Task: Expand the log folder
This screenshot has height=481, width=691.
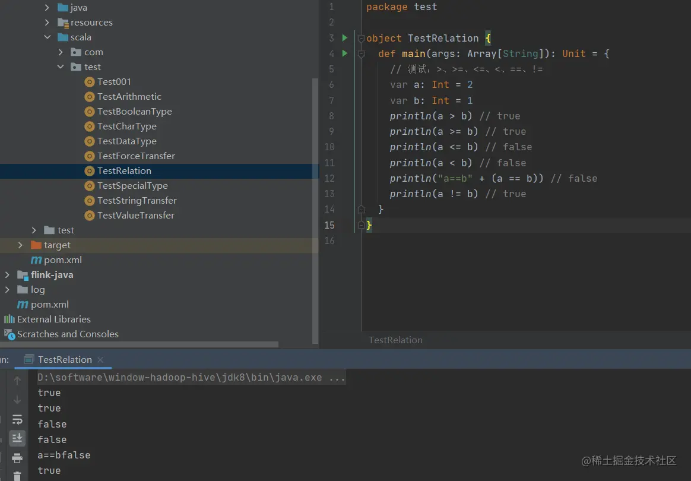Action: pos(7,289)
